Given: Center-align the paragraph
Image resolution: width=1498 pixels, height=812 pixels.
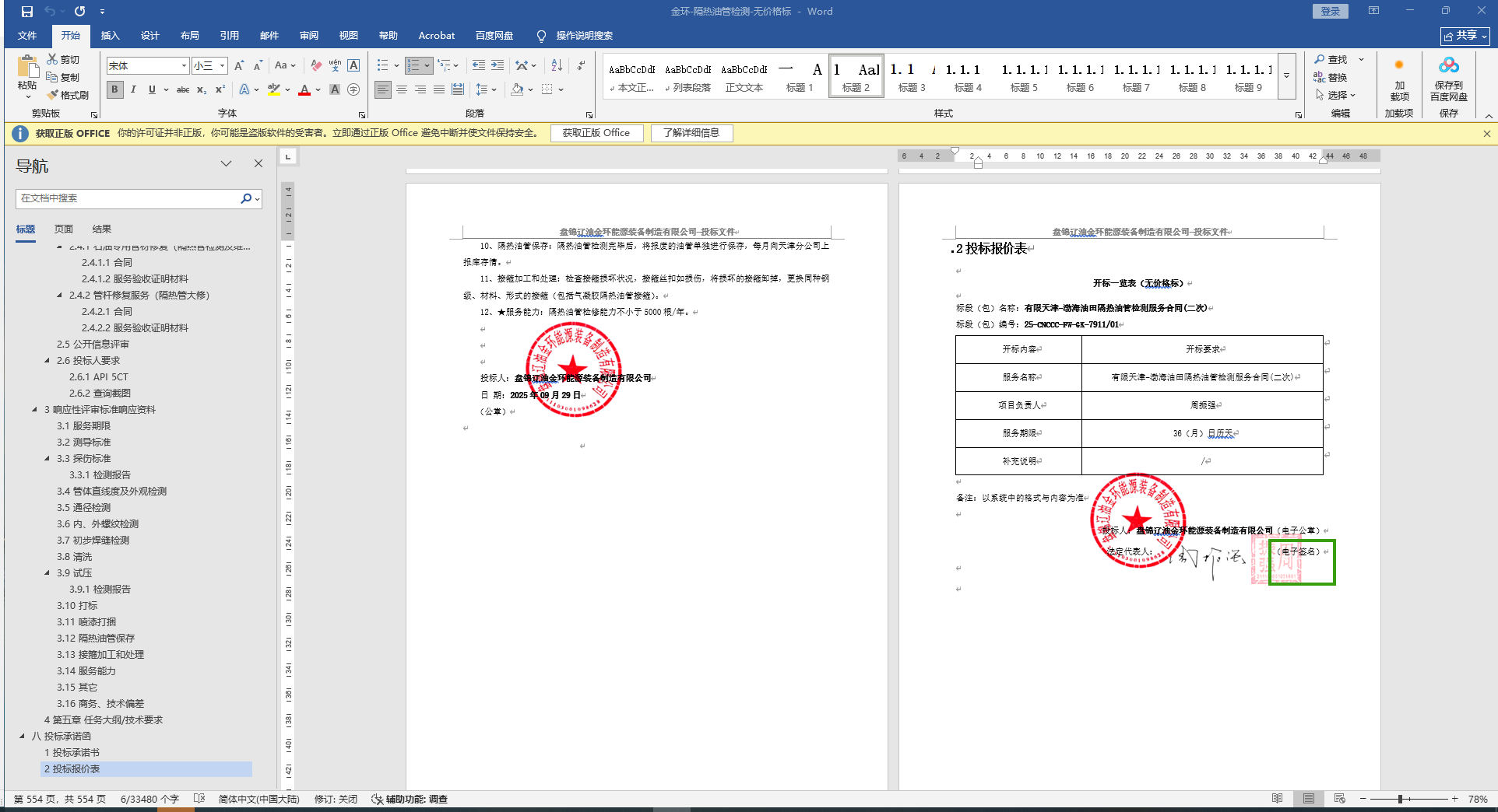Looking at the screenshot, I should pos(402,89).
